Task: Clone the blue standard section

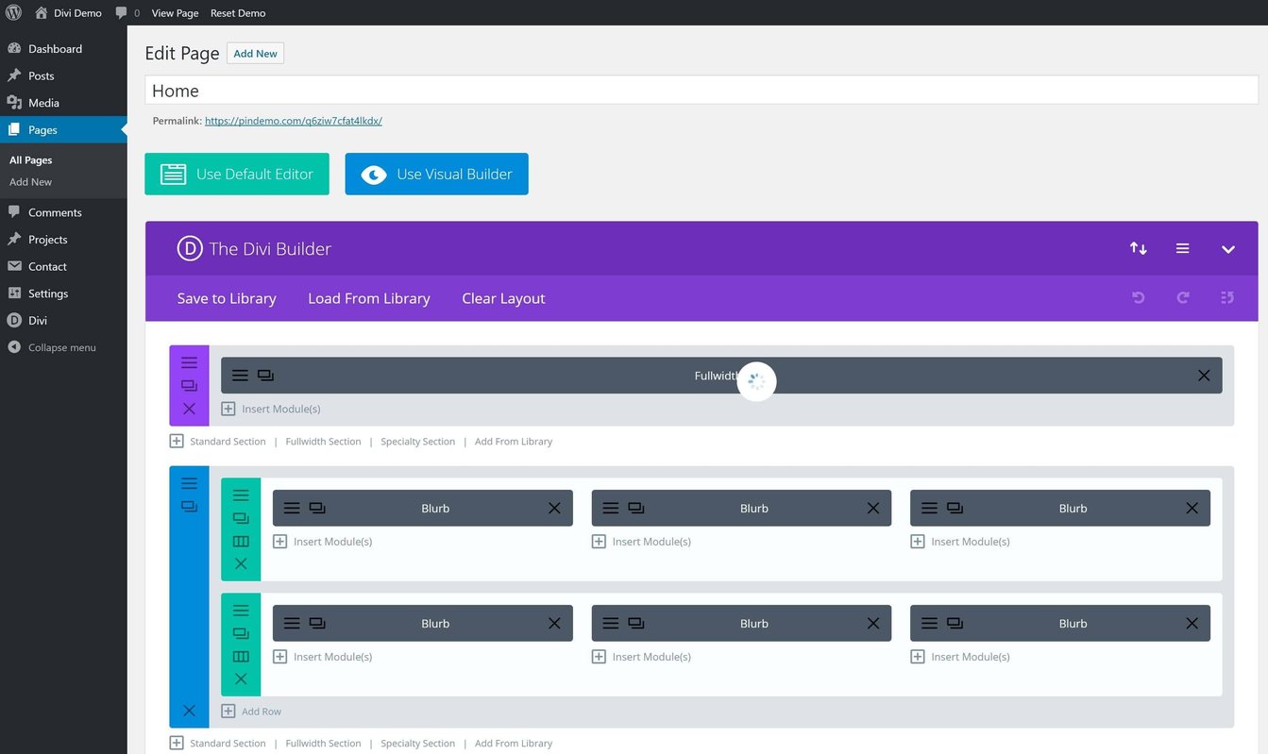Action: pyautogui.click(x=189, y=507)
